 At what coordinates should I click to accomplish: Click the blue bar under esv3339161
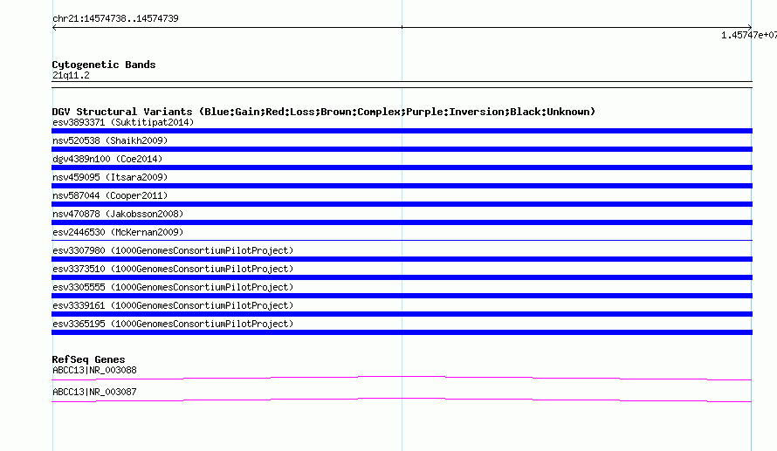(402, 314)
